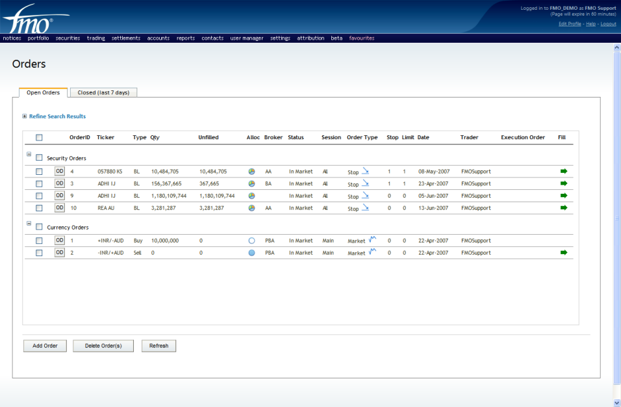Click the green fill arrow for order 10
This screenshot has width=621, height=407.
[x=564, y=208]
